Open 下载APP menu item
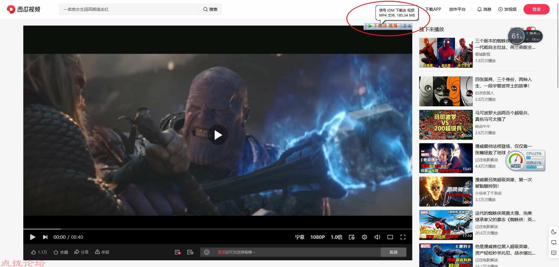 pos(433,9)
